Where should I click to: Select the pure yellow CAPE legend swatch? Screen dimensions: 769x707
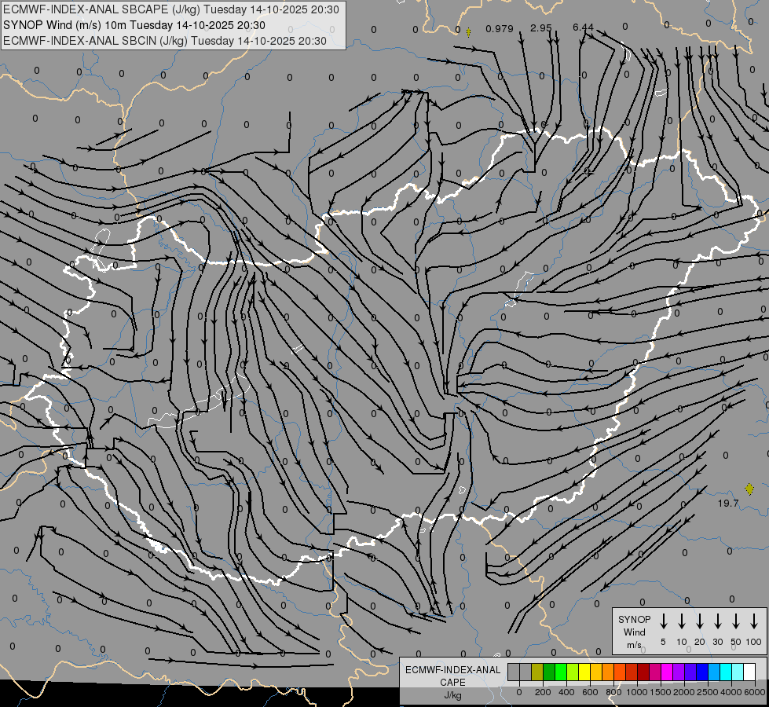pos(584,672)
